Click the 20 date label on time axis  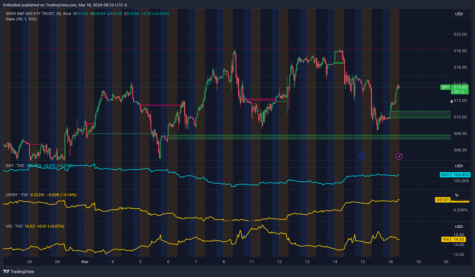point(446,262)
